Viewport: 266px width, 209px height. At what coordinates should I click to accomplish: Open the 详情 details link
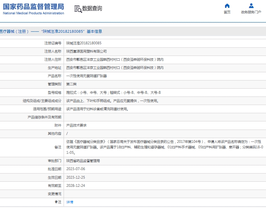coord(70,202)
